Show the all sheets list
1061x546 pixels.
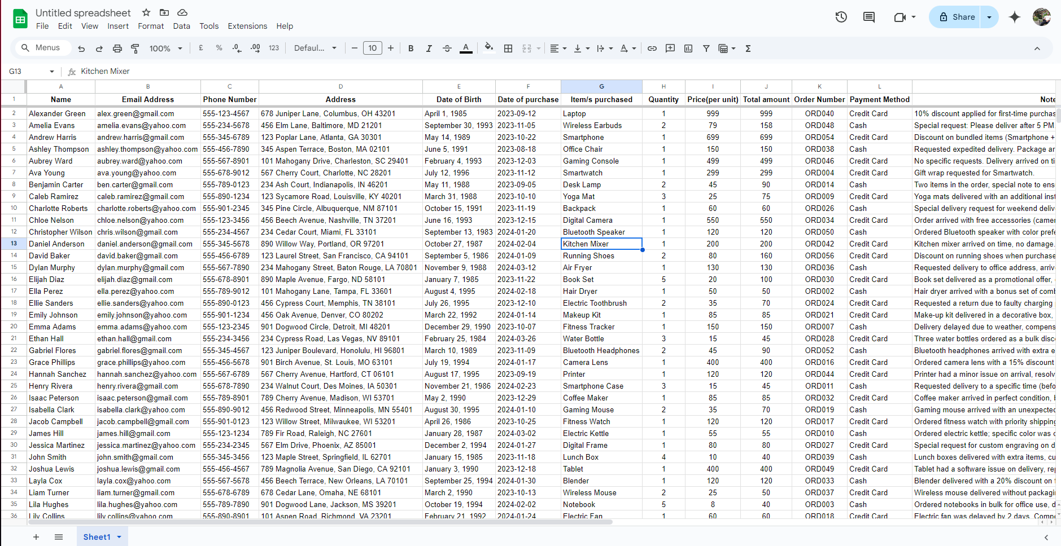tap(59, 537)
